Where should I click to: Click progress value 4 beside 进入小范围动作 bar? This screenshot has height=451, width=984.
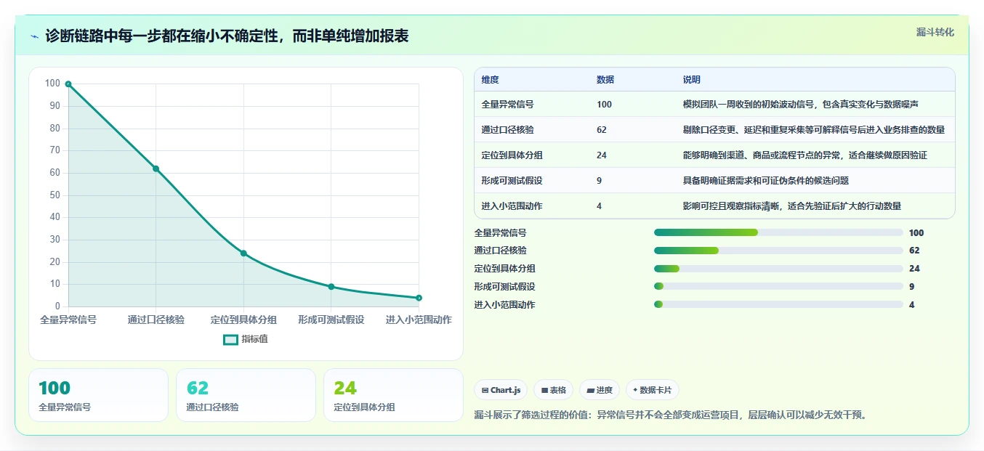[x=911, y=305]
